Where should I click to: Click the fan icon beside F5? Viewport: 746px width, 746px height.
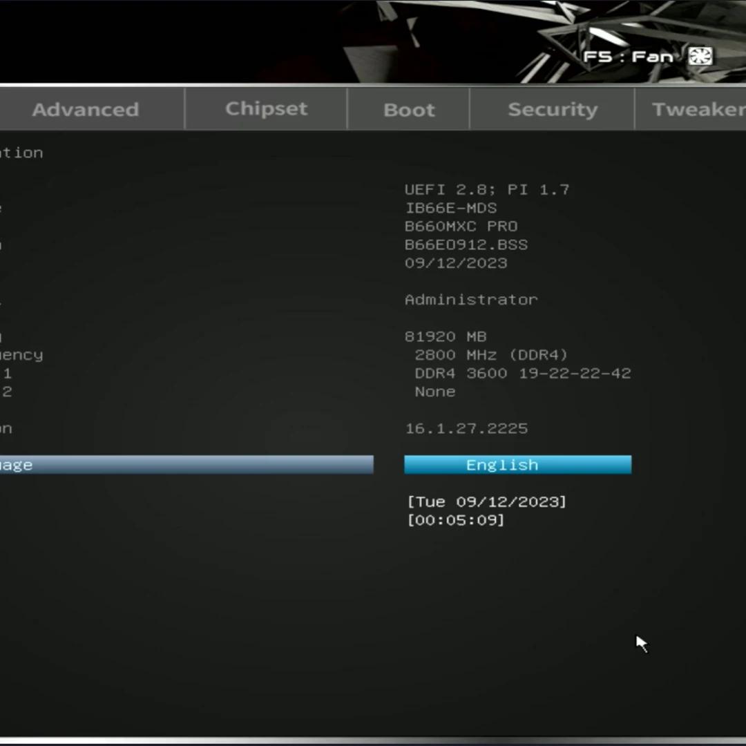700,57
